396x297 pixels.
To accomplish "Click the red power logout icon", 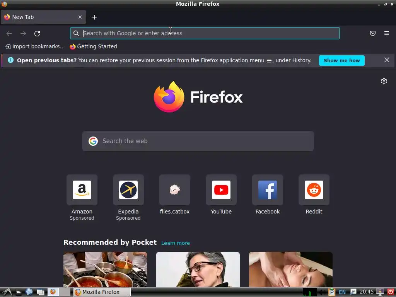I will 391,292.
